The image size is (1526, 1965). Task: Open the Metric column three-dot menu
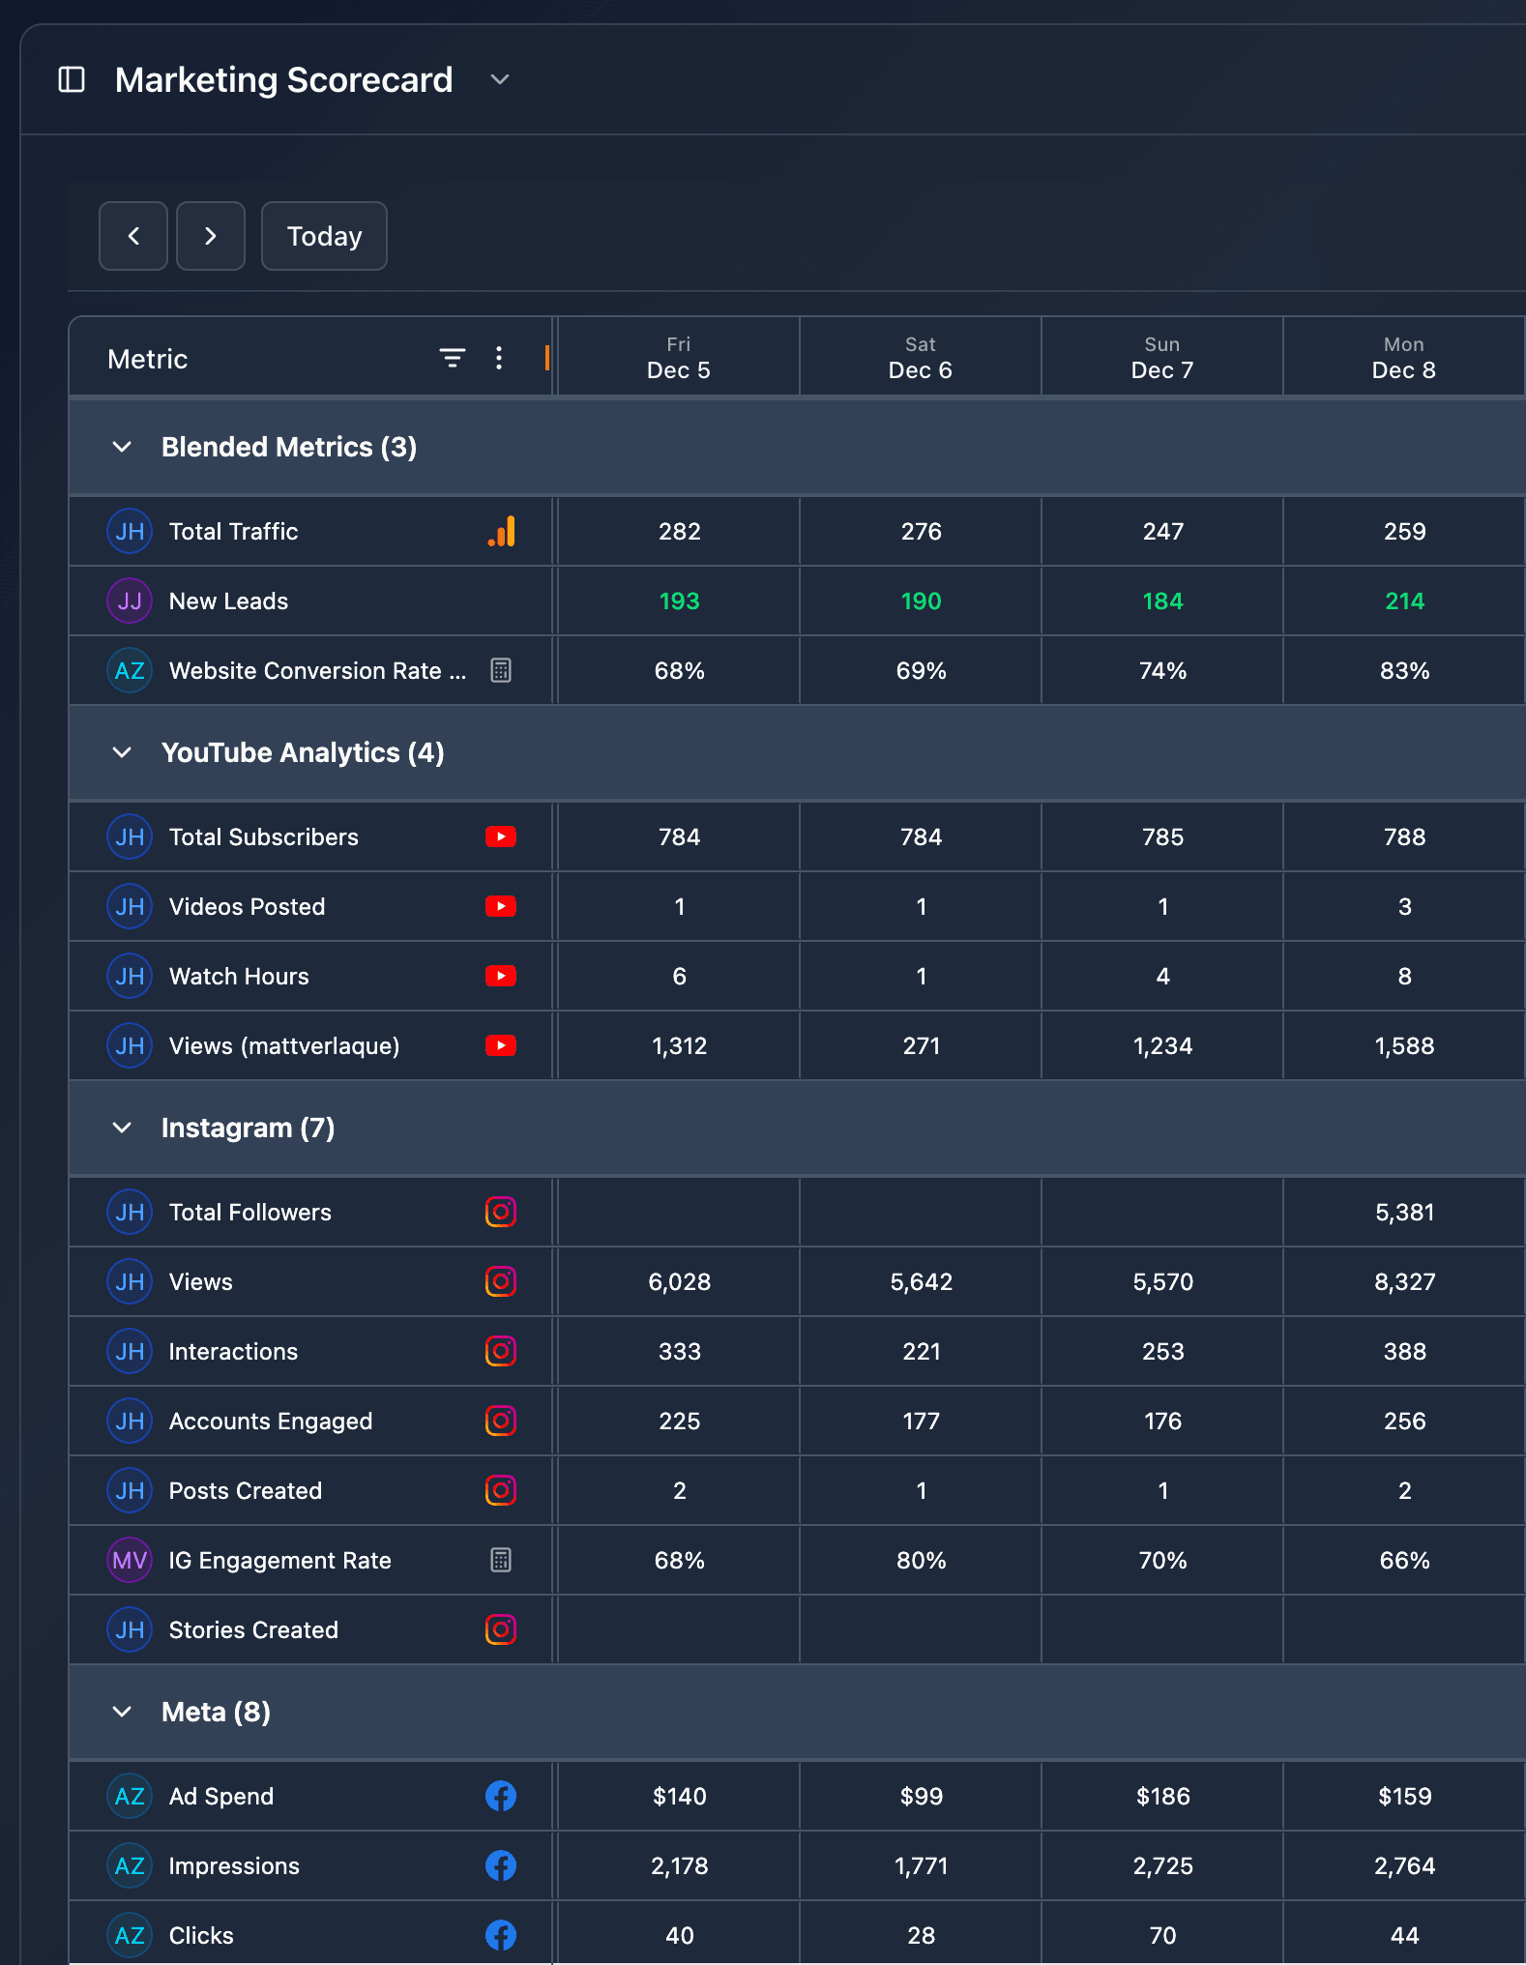tap(499, 358)
